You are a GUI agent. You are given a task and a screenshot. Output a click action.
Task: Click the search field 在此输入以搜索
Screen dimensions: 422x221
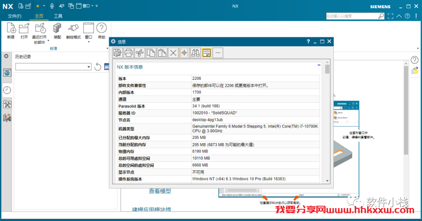coord(352,16)
